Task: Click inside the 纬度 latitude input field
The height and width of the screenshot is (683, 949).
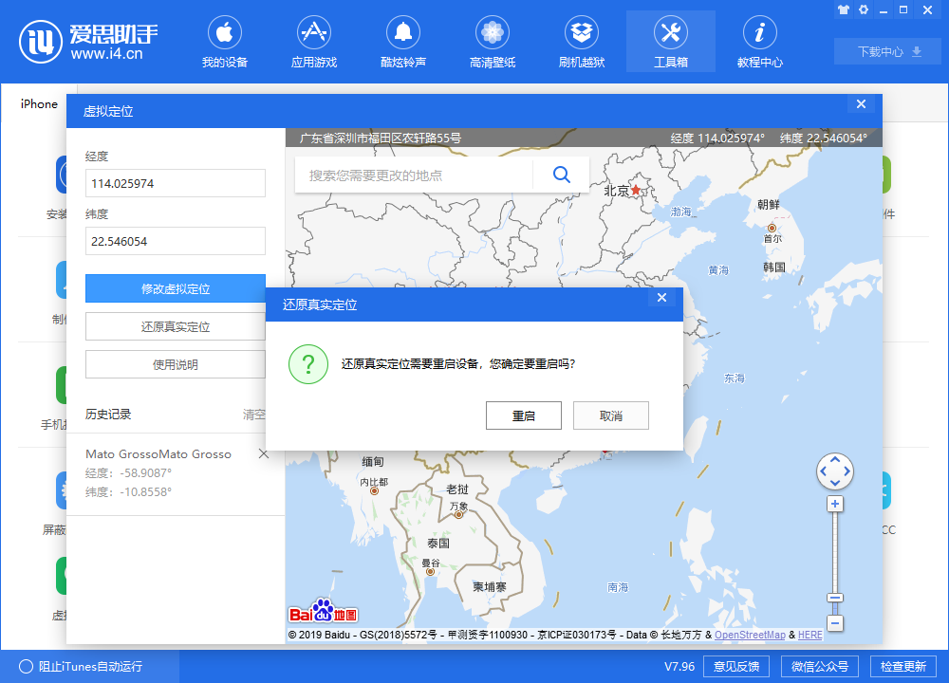Action: click(176, 241)
